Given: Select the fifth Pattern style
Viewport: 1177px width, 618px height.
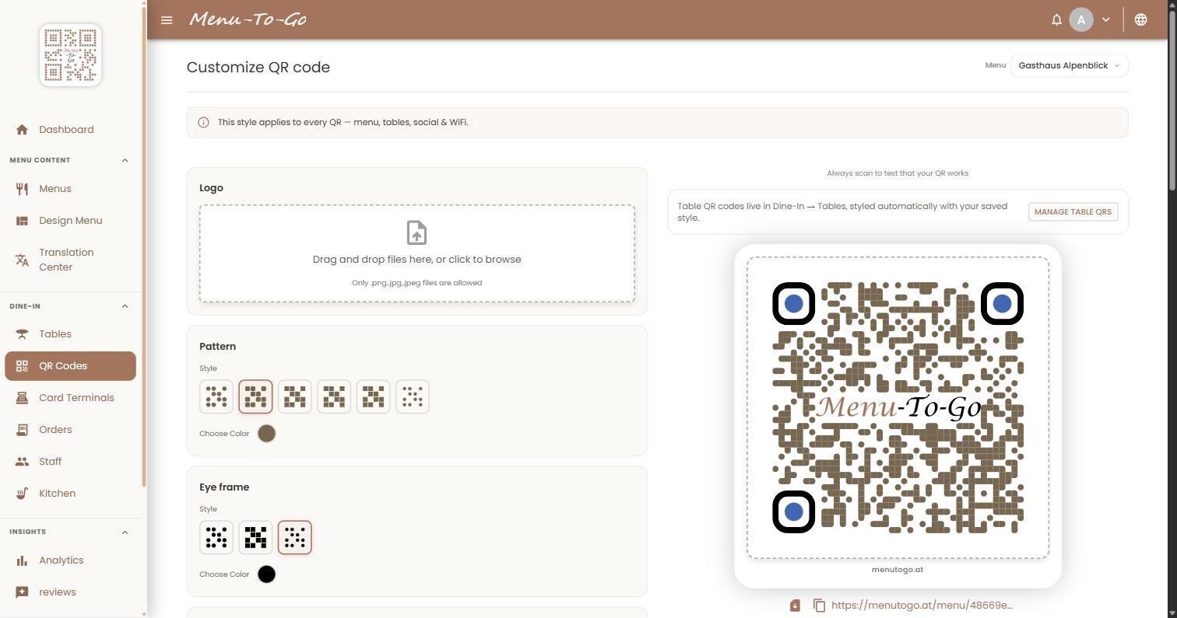Looking at the screenshot, I should (x=373, y=396).
